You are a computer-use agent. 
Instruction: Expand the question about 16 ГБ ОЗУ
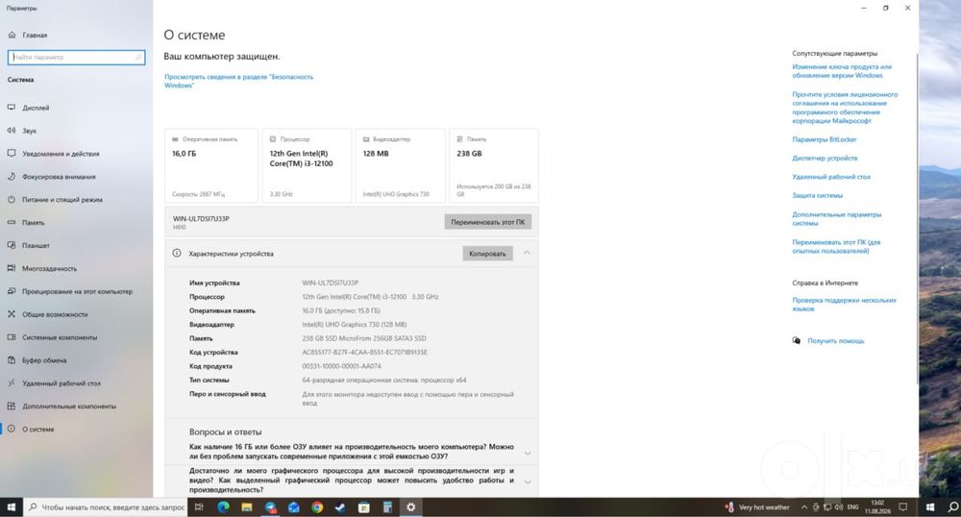pos(527,453)
